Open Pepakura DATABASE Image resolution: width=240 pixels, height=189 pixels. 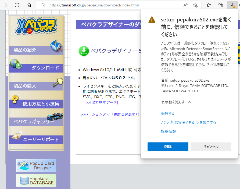pos(36,180)
